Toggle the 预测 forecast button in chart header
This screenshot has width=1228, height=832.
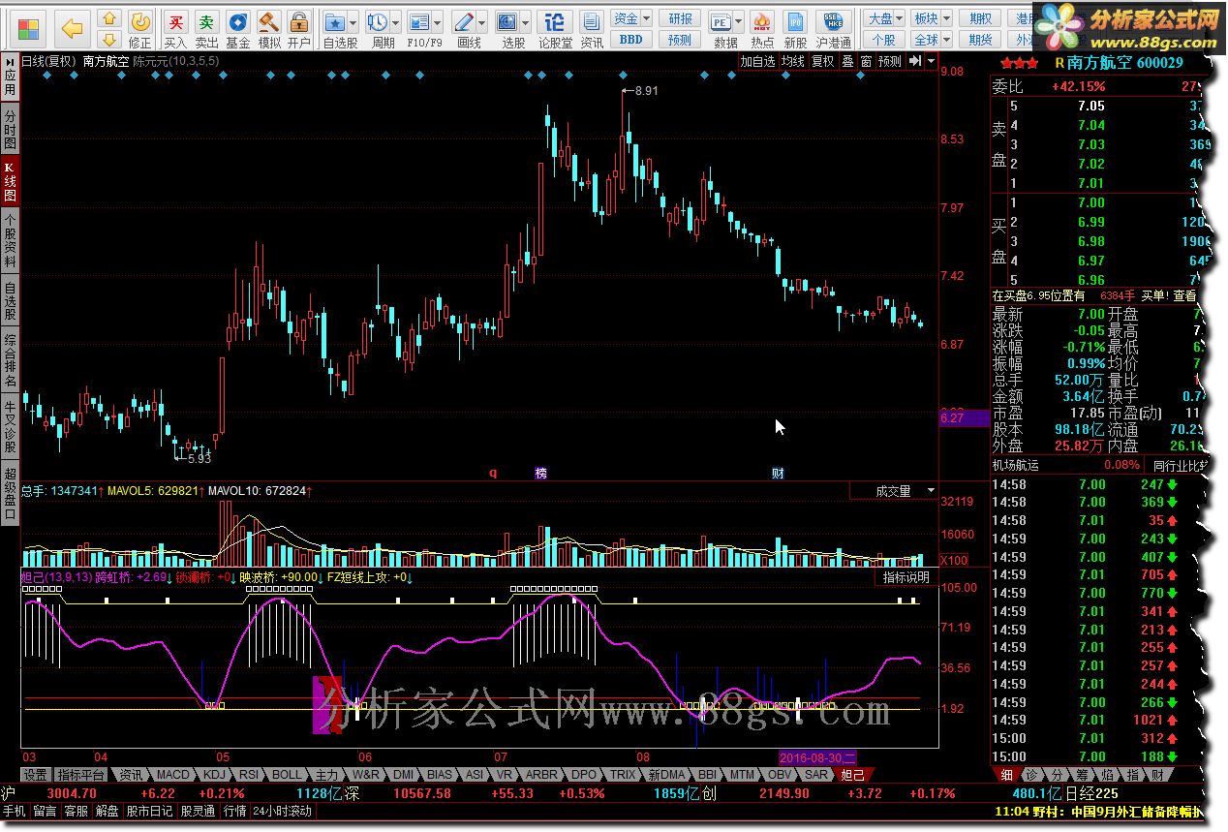pos(889,61)
